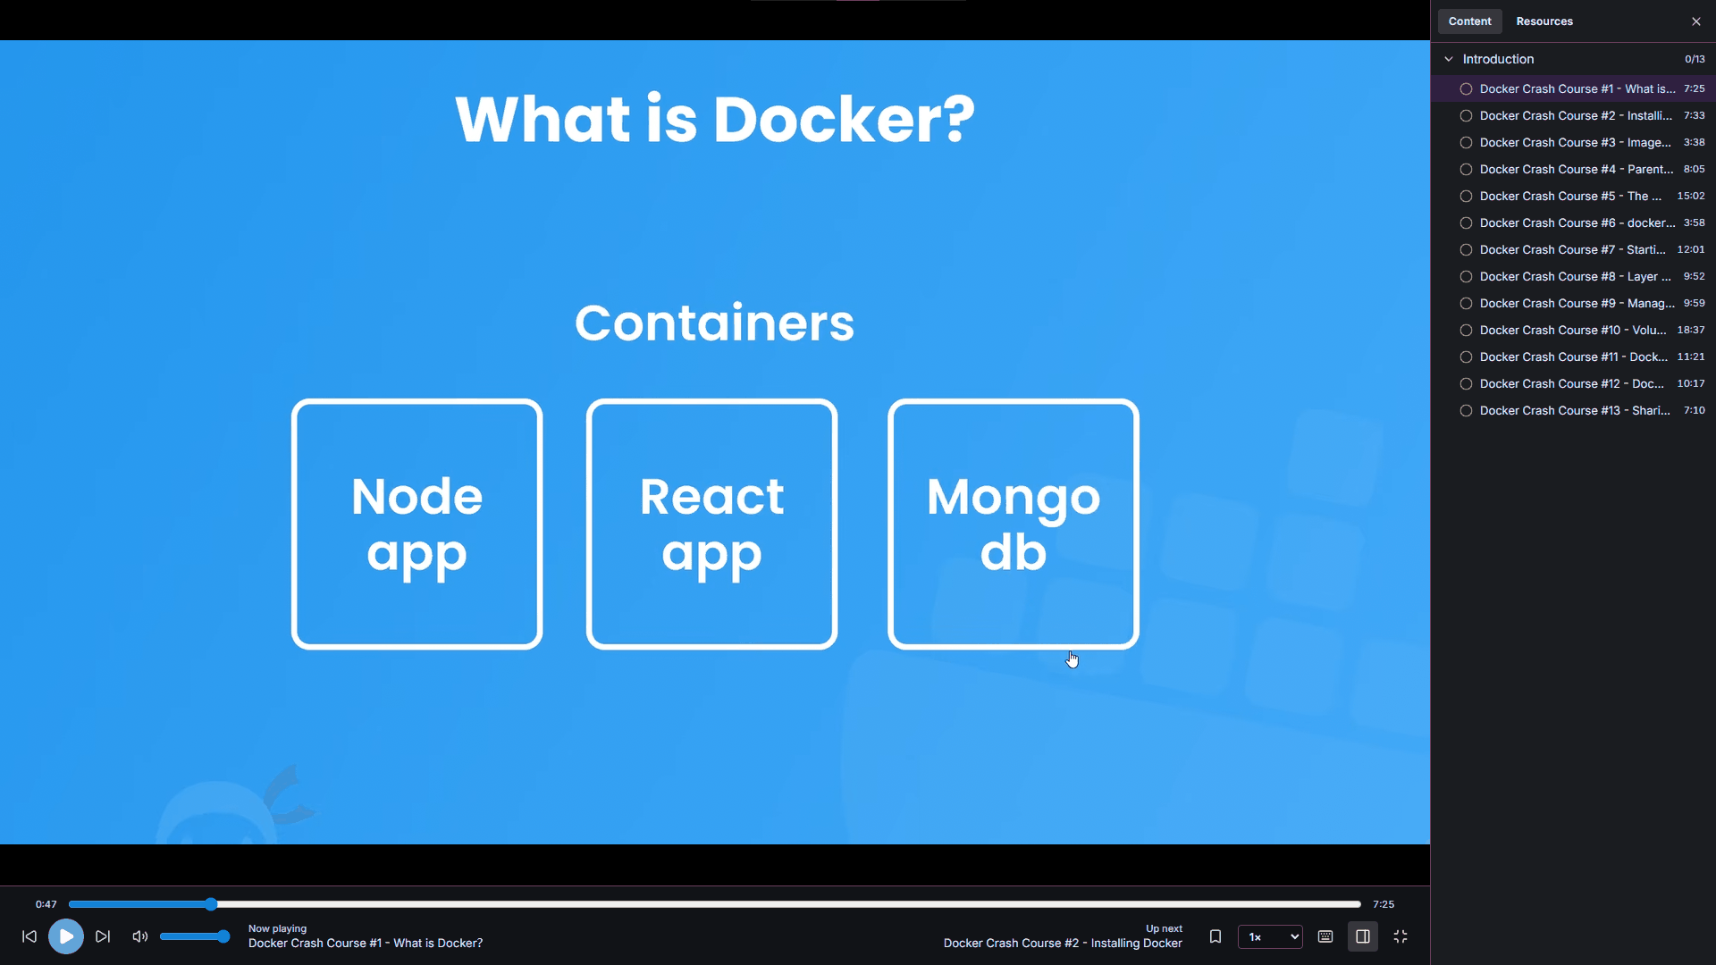The height and width of the screenshot is (965, 1716).
Task: Click the 0:47 elapsed time label
Action: (x=46, y=904)
